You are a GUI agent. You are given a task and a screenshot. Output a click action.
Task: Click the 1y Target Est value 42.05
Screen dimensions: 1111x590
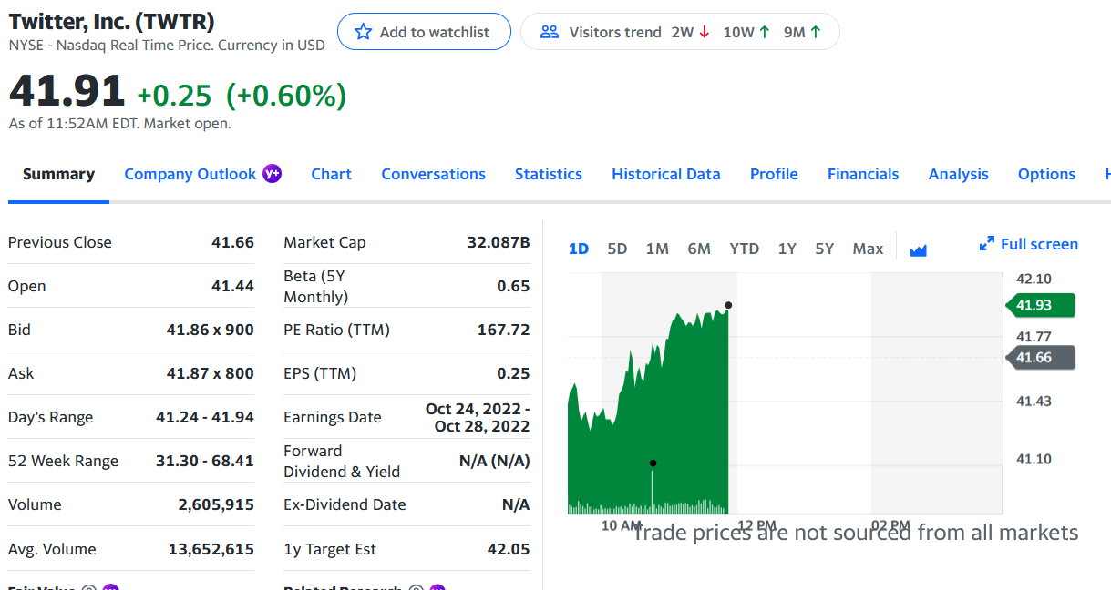point(509,549)
